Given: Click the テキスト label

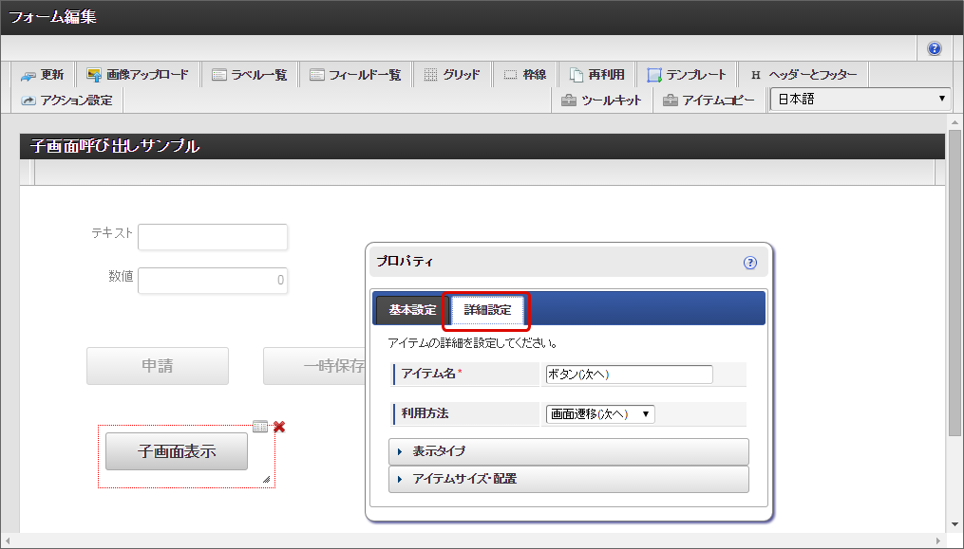Looking at the screenshot, I should coord(112,233).
